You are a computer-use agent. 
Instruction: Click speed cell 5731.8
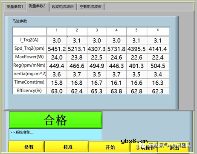[116, 49]
